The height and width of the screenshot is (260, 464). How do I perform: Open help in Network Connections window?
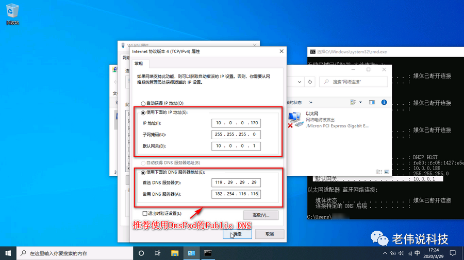tap(384, 102)
